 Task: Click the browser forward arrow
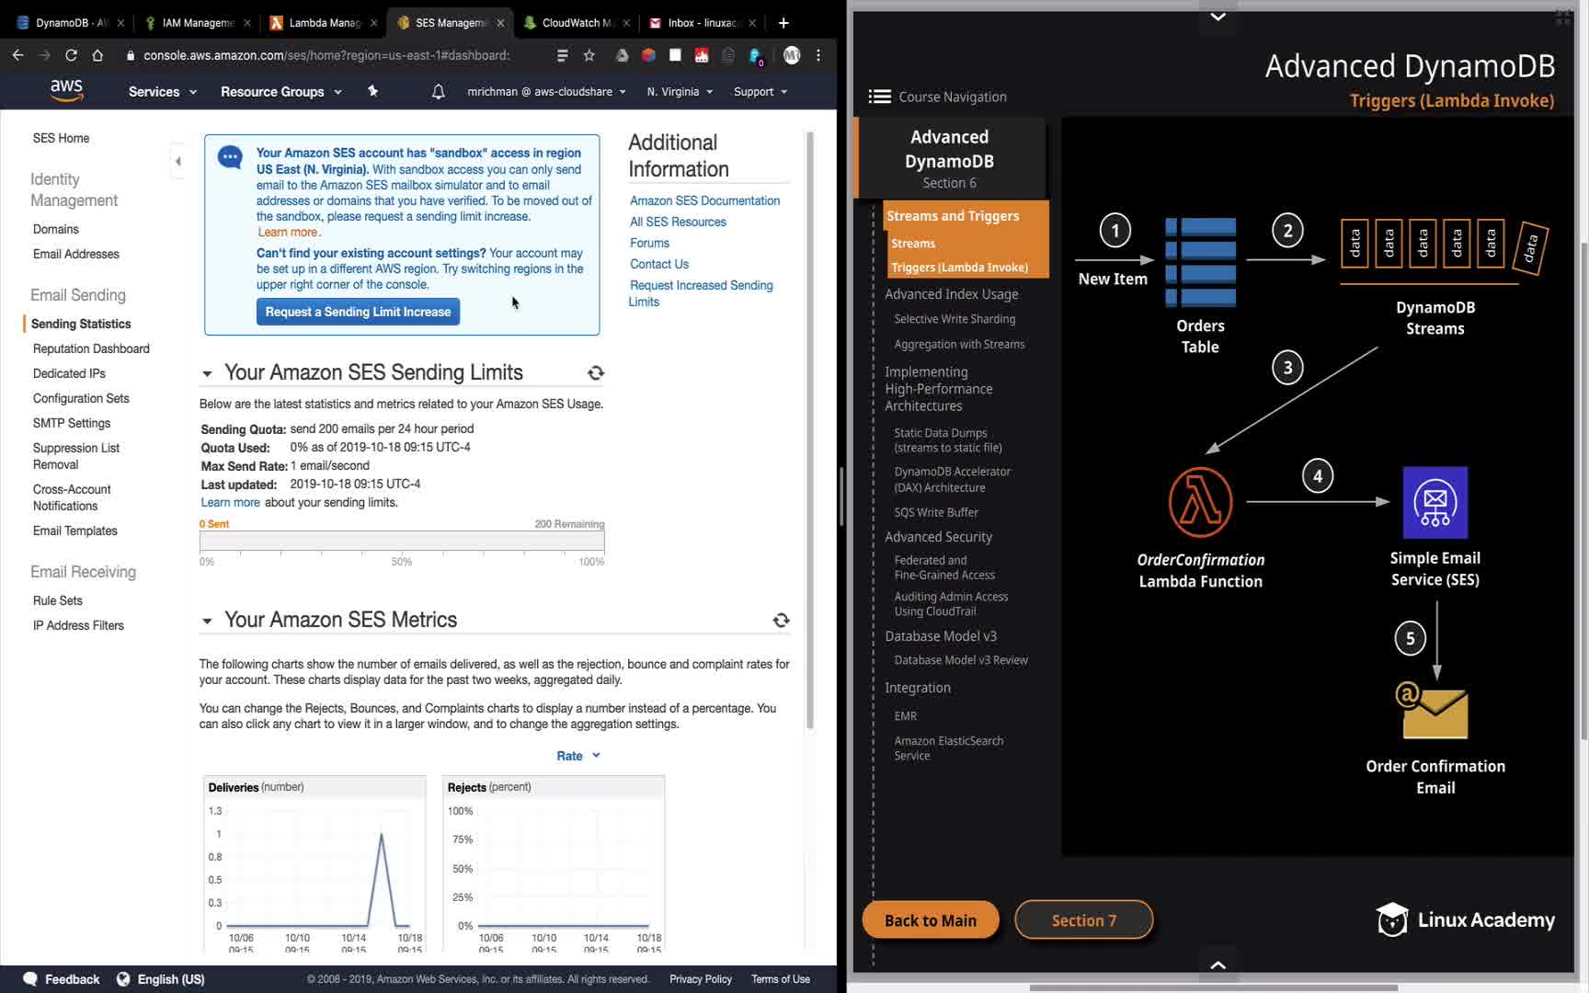pos(44,55)
